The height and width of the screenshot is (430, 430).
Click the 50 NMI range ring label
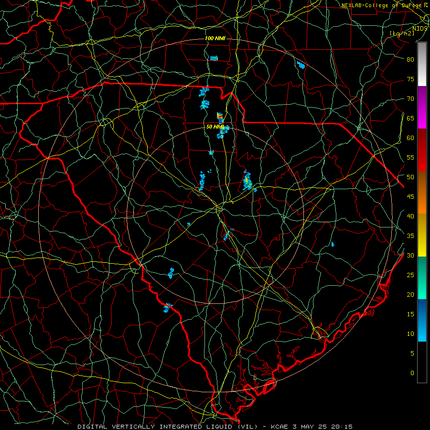[215, 127]
